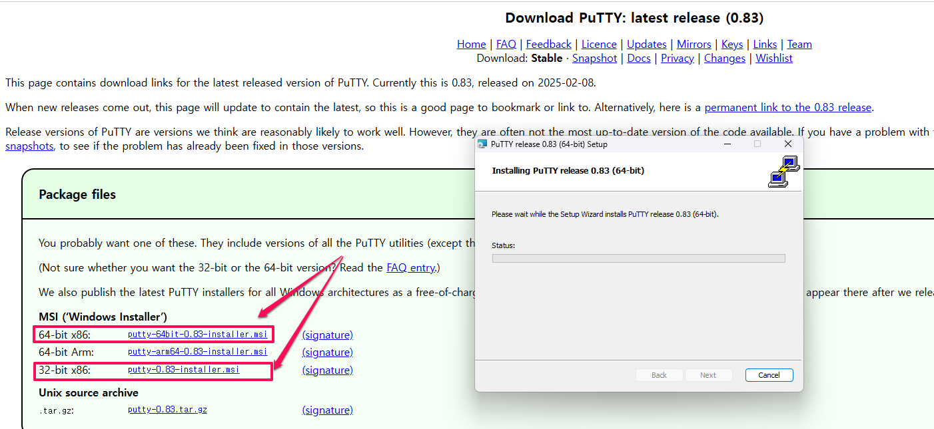
Task: Open the putty-0.83.tar.gz source archive link
Action: tap(167, 410)
